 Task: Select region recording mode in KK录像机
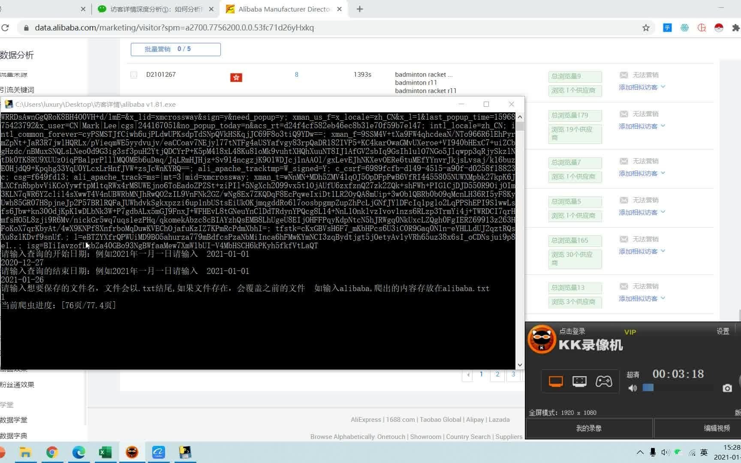(579, 381)
